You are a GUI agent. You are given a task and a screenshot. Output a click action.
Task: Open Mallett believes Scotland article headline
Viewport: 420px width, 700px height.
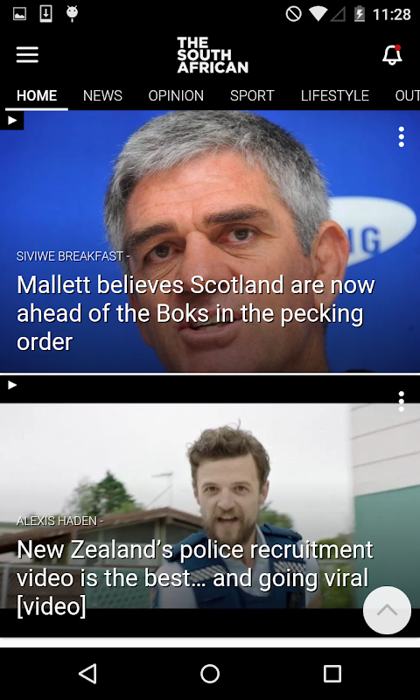pos(195,313)
